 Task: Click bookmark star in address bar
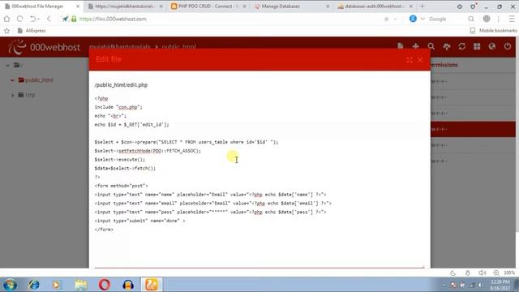pos(386,19)
